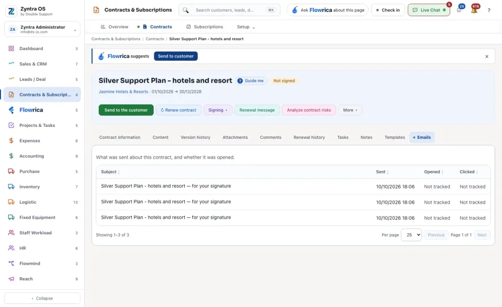The width and height of the screenshot is (502, 307).
Task: Open the Templates tab
Action: pos(395,137)
